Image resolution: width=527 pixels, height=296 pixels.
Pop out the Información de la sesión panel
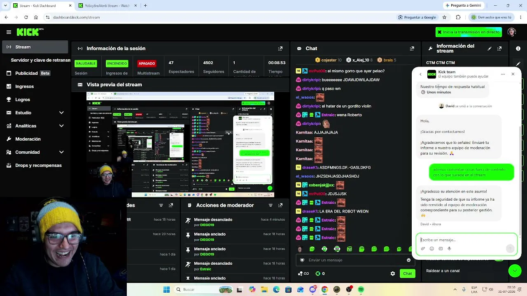coord(280,49)
